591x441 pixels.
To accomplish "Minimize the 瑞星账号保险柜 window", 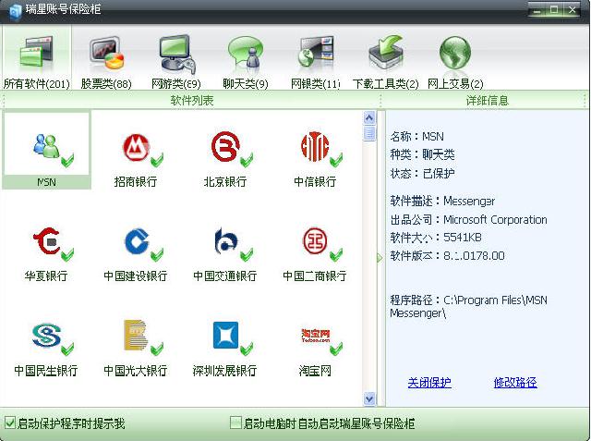I will (x=537, y=10).
